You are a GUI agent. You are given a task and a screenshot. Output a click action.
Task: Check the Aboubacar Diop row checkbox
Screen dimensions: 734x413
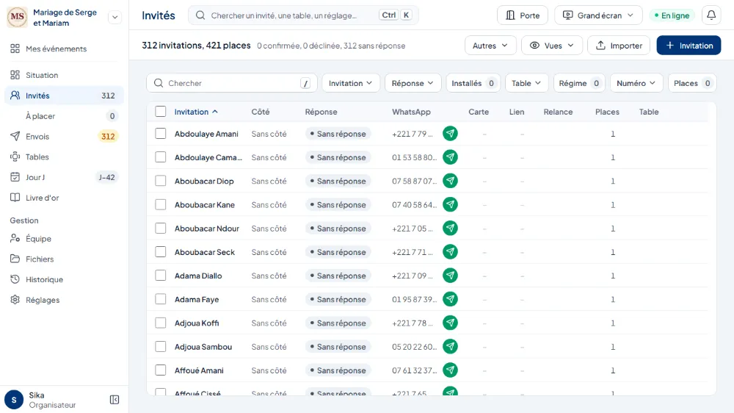click(161, 181)
